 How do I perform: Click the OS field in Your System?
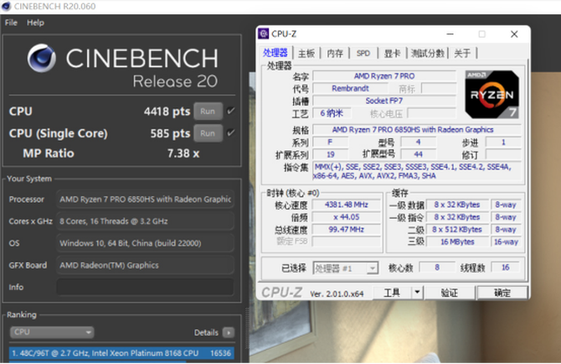tap(145, 243)
